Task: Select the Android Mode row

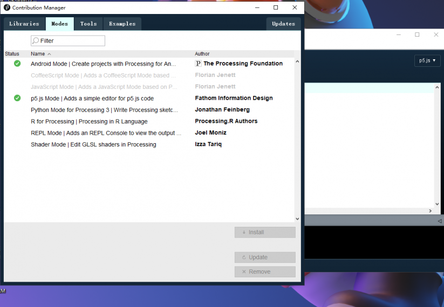Action: point(149,64)
